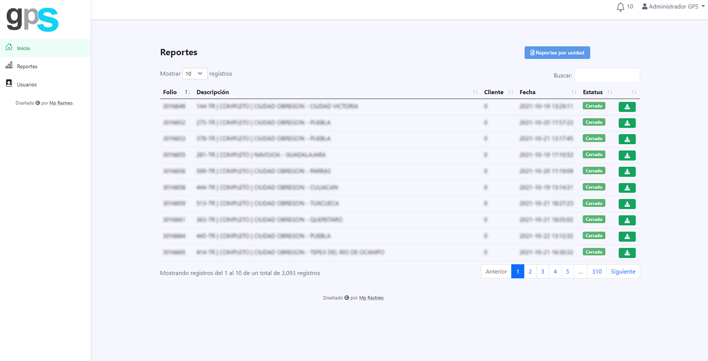Click the Reportes por unidad button

tap(557, 53)
